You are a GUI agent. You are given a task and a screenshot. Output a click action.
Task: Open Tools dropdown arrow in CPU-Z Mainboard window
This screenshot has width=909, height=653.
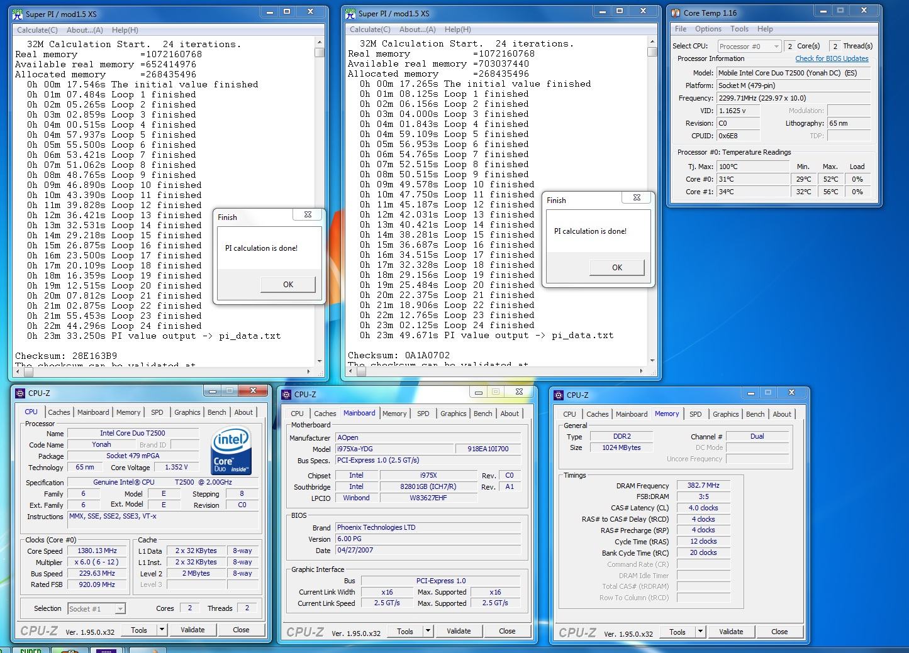coord(428,631)
